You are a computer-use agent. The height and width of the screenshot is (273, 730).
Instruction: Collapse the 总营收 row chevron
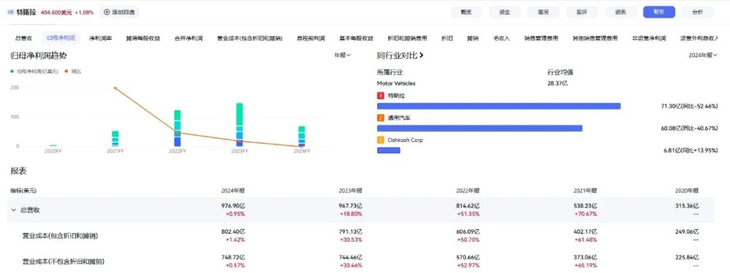tap(14, 209)
